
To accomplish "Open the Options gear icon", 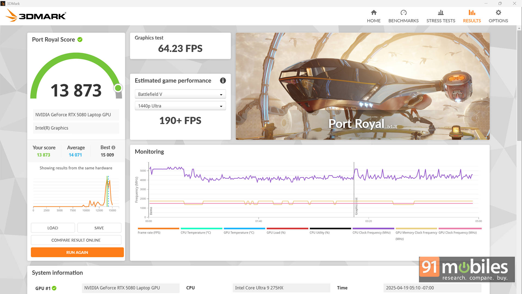I will 498,13.
